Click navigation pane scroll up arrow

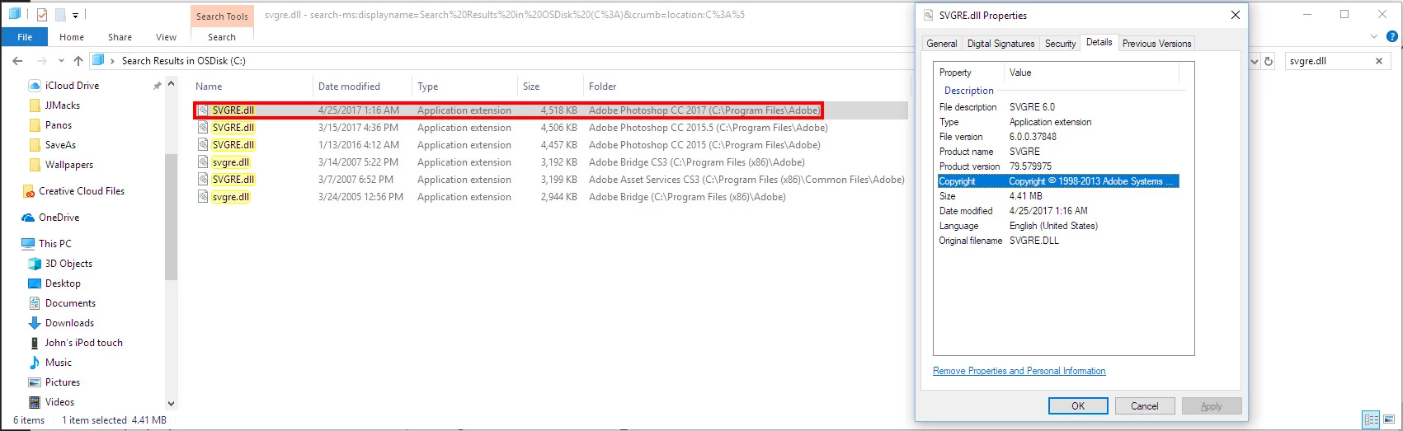coord(172,83)
